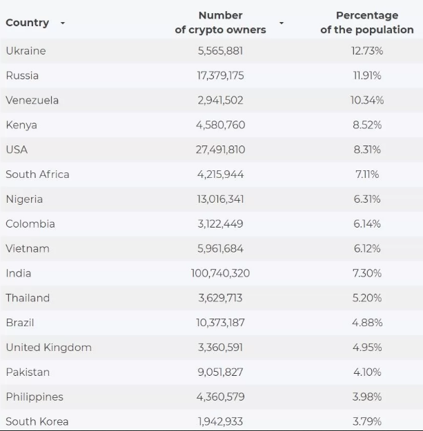Select Pakistan's owner count 9,051,827
The height and width of the screenshot is (431, 423).
point(220,372)
